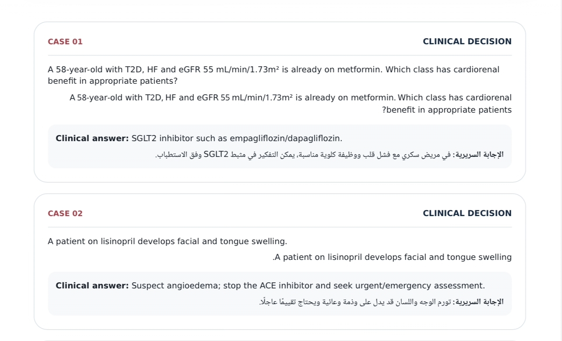Screen dimensions: 562x341
Task: Click the Arabic 'الإجابة السريرية' label in Case 02
Action: [x=478, y=302]
